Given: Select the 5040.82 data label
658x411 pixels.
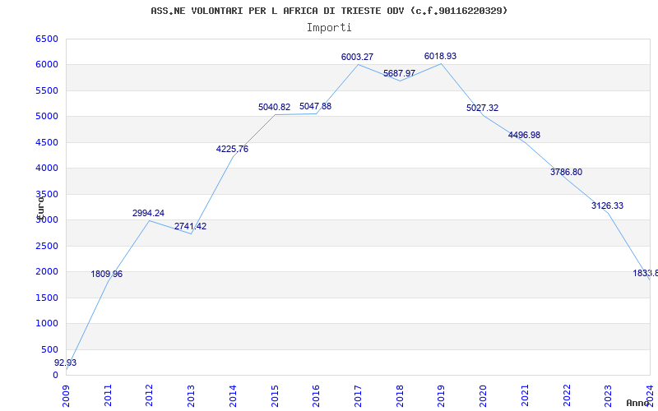Looking at the screenshot, I should [274, 108].
